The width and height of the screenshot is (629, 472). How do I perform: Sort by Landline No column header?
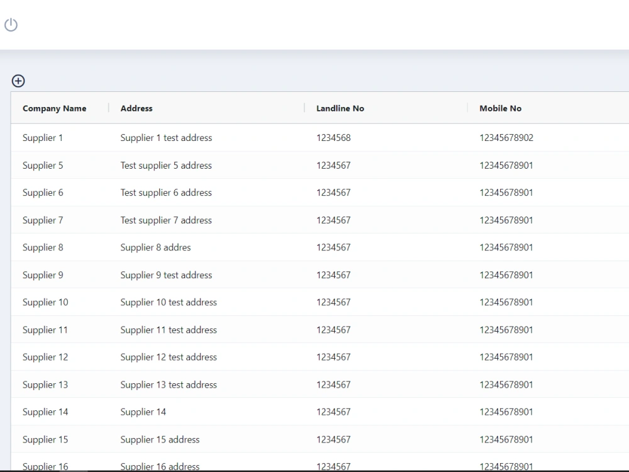pyautogui.click(x=340, y=108)
